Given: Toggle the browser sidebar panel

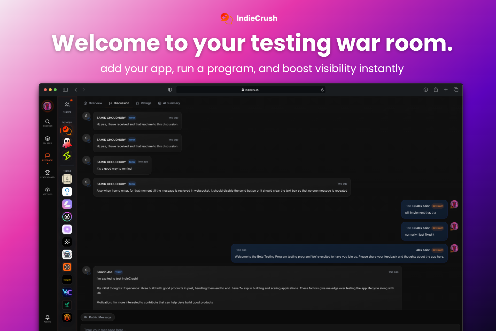Looking at the screenshot, I should click(x=65, y=90).
